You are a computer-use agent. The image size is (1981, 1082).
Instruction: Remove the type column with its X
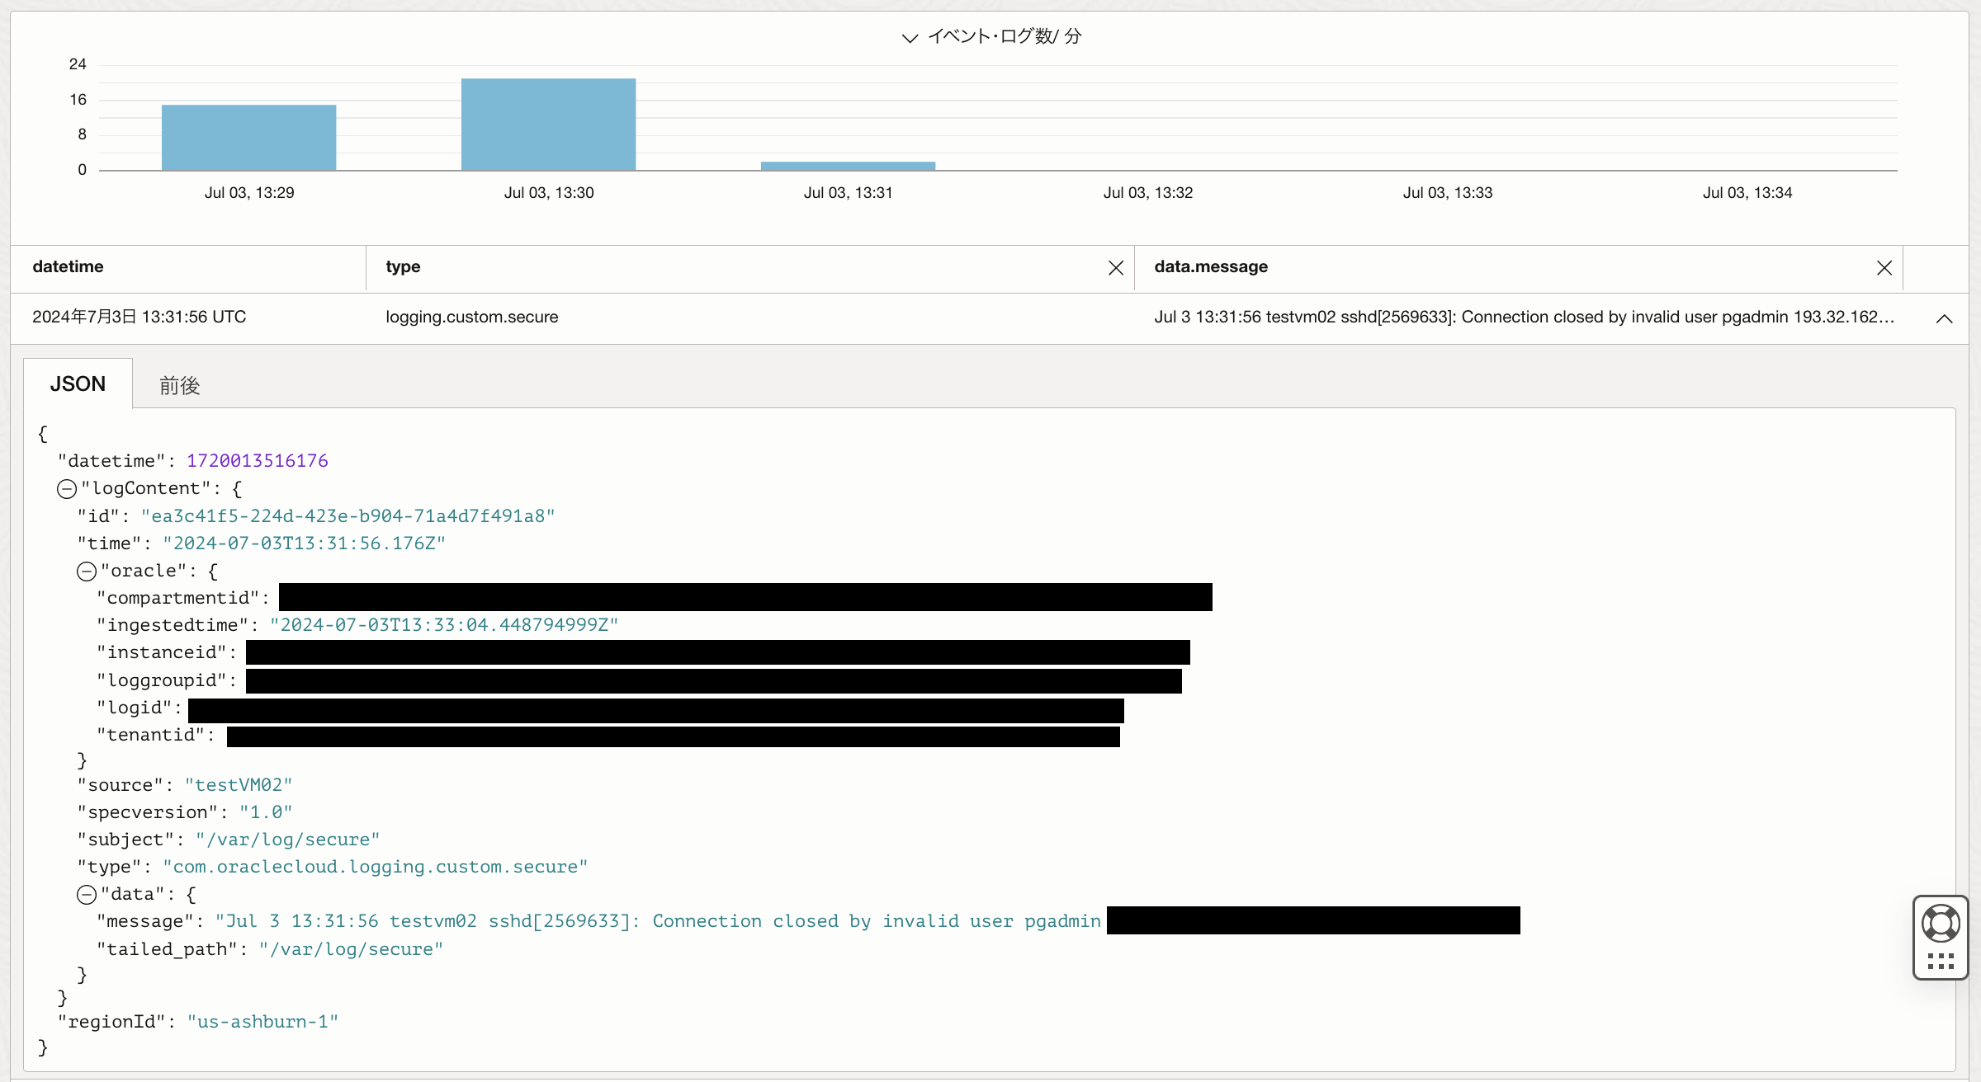click(x=1115, y=268)
